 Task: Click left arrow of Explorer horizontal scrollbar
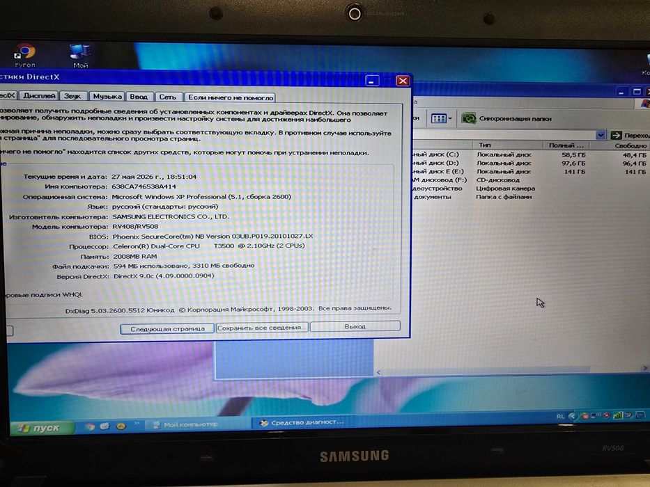click(x=378, y=372)
